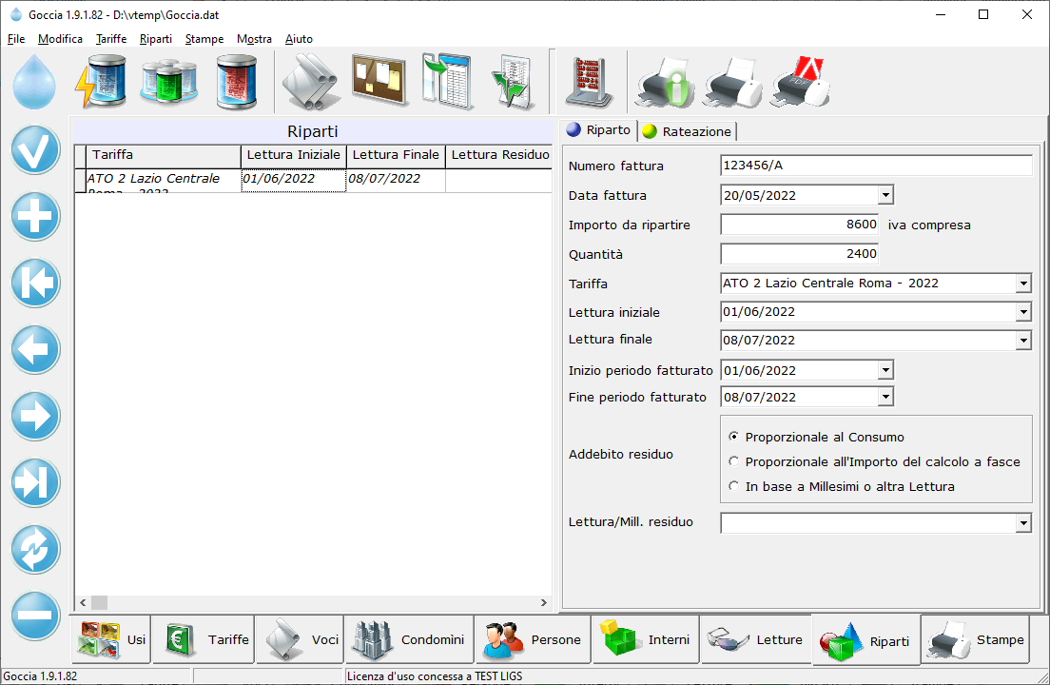Screen dimensions: 1050x685
Task: Click the printer info preview icon
Action: pos(664,83)
